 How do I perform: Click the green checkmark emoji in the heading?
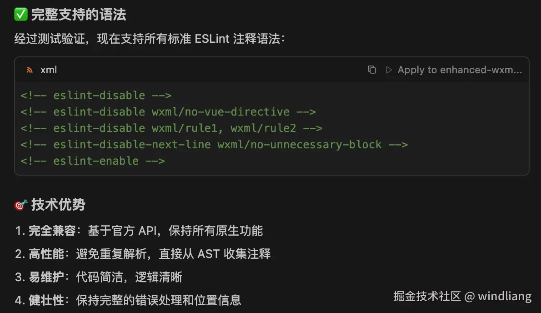click(x=21, y=15)
